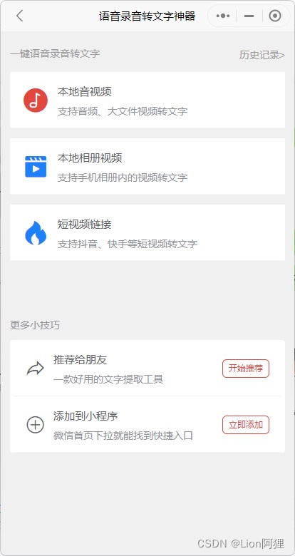The height and width of the screenshot is (556, 295).
Task: Click the 开始推荐 button
Action: (x=246, y=369)
